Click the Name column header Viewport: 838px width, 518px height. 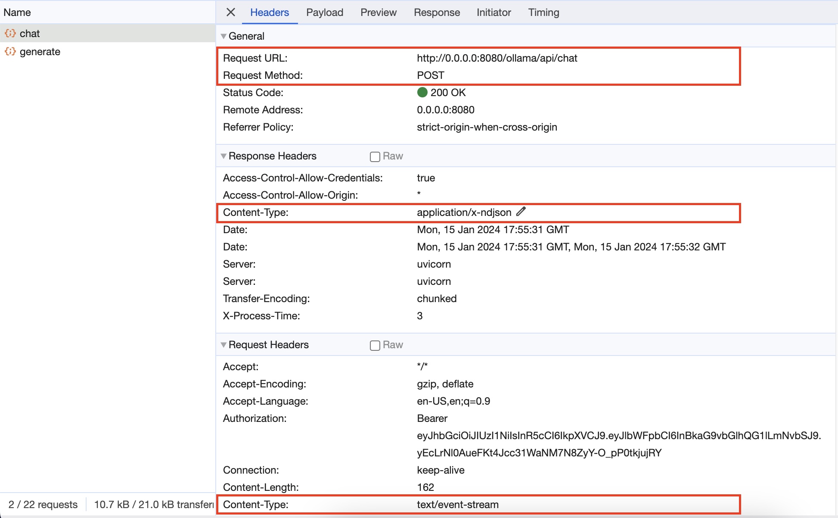click(x=17, y=12)
